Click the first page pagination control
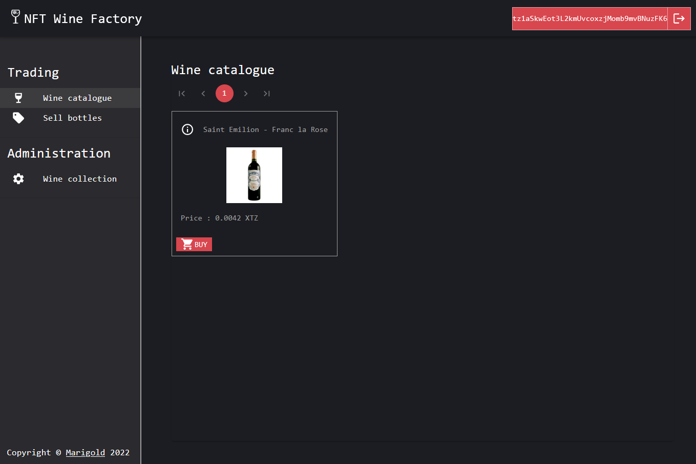The width and height of the screenshot is (696, 464). (182, 93)
